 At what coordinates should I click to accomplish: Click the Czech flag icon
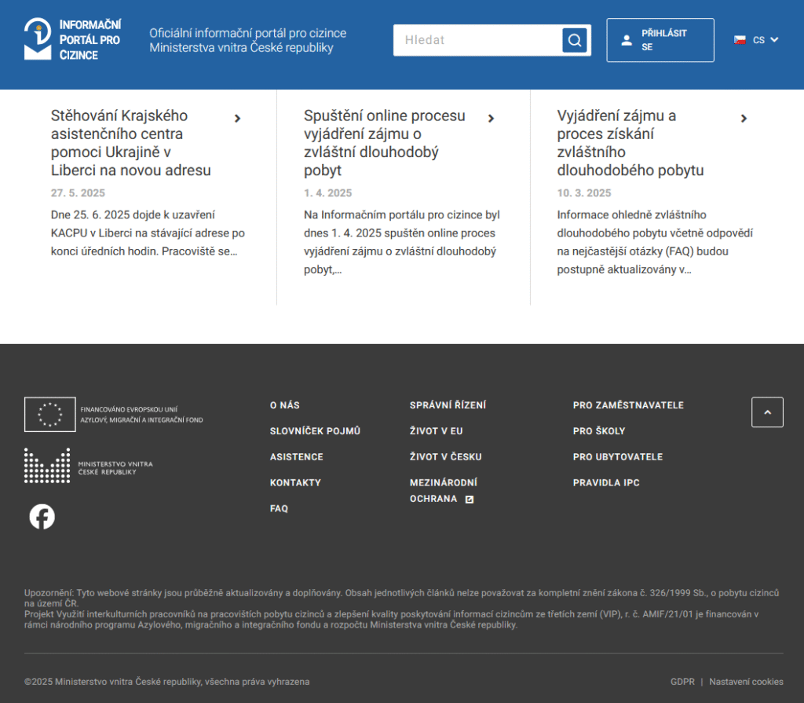(x=740, y=40)
